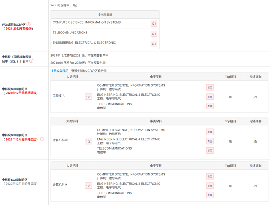Click the 2021年12月最新基础版 red label
The image size is (270, 205).
(21, 93)
